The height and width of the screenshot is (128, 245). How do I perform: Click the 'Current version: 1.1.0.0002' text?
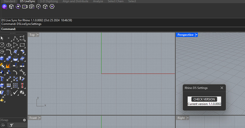[x=204, y=104]
